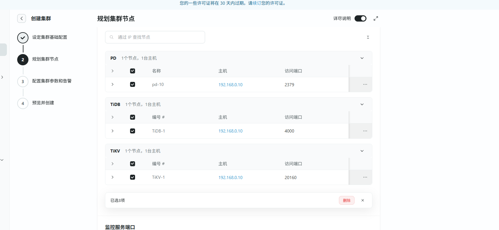Go to step 配置集群参数和告警
The height and width of the screenshot is (230, 499).
pos(52,81)
